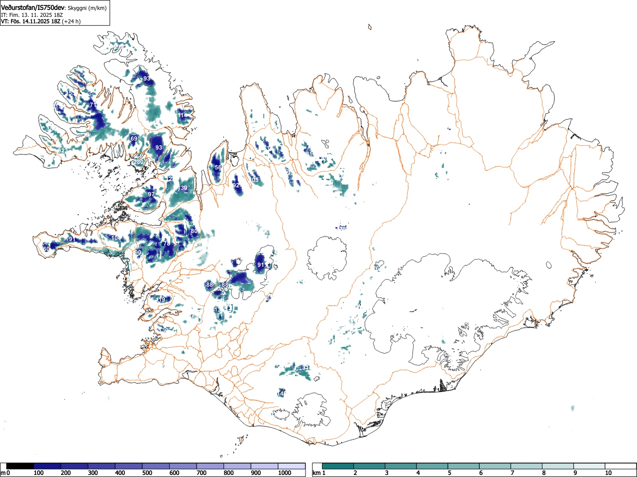Select the 300–400 m legend swatch
Screen dimensions: 637x477
[102, 466]
